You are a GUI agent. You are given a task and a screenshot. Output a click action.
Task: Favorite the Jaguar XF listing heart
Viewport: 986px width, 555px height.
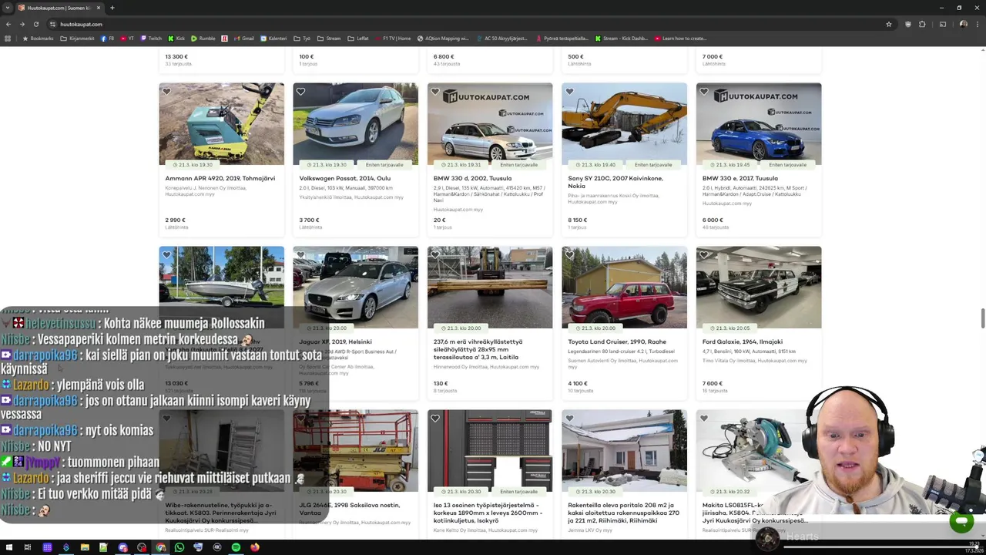(300, 255)
